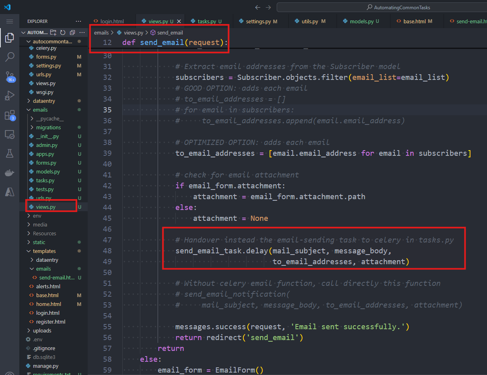Image resolution: width=487 pixels, height=375 pixels.
Task: Open tests.py in the explorer
Action: [53, 189]
